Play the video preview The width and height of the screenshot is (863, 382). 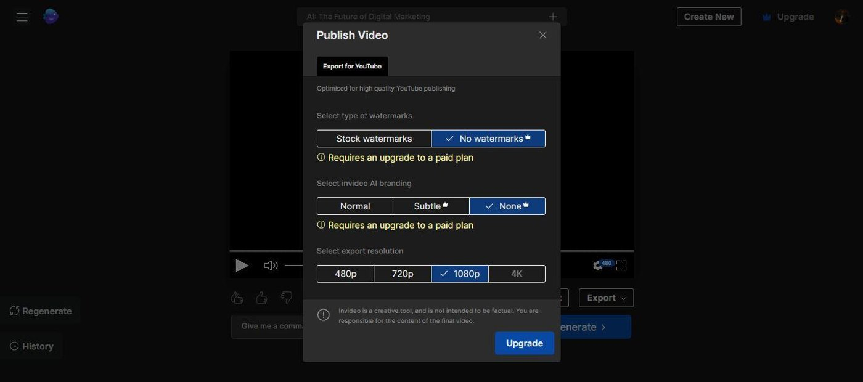pos(242,266)
